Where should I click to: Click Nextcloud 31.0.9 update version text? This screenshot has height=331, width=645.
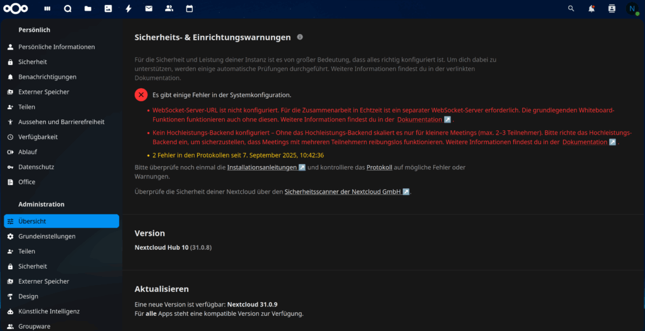pos(253,305)
